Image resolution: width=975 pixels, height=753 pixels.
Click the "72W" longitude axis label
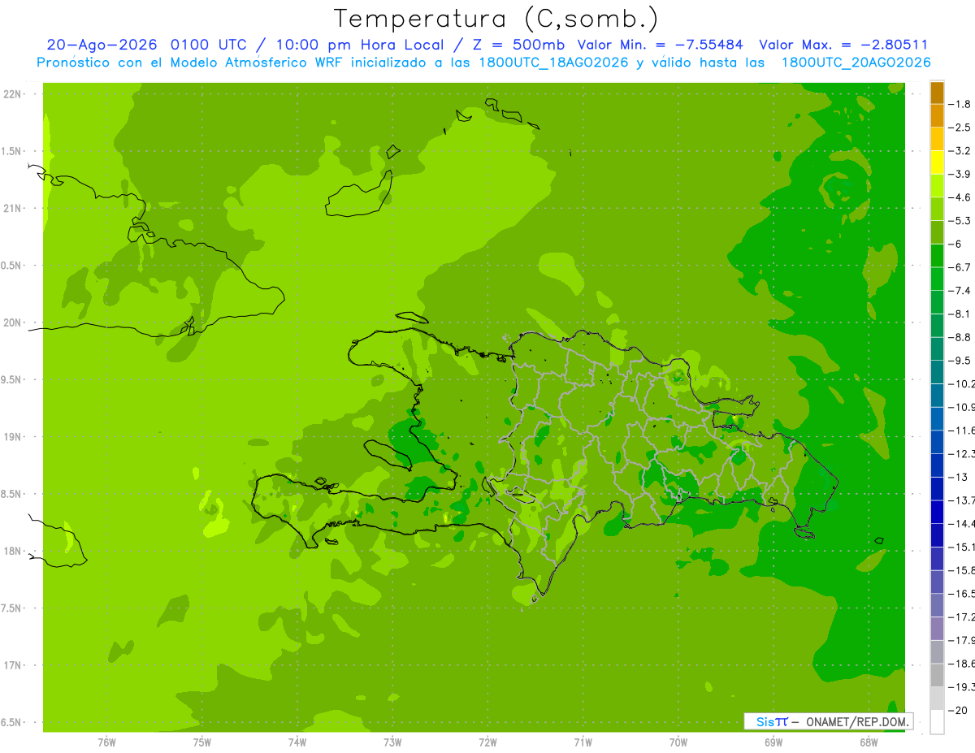tap(487, 742)
